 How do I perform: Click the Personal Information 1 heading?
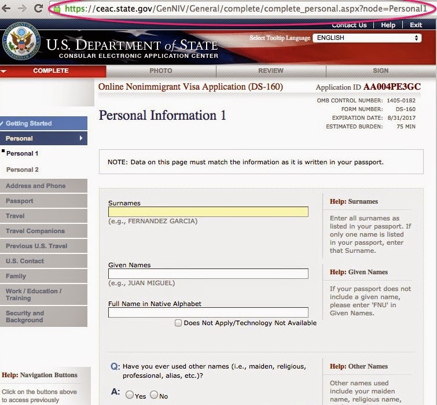163,115
